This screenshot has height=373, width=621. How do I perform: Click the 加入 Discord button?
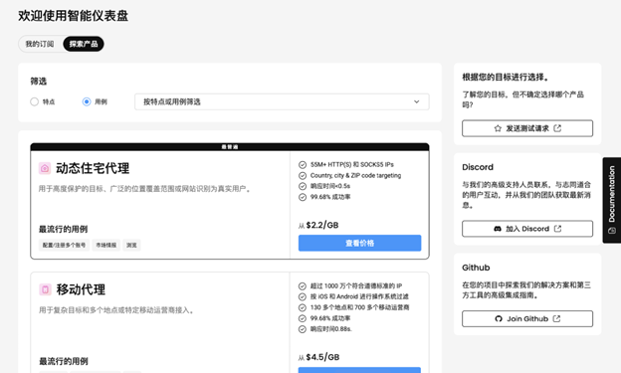click(x=527, y=229)
